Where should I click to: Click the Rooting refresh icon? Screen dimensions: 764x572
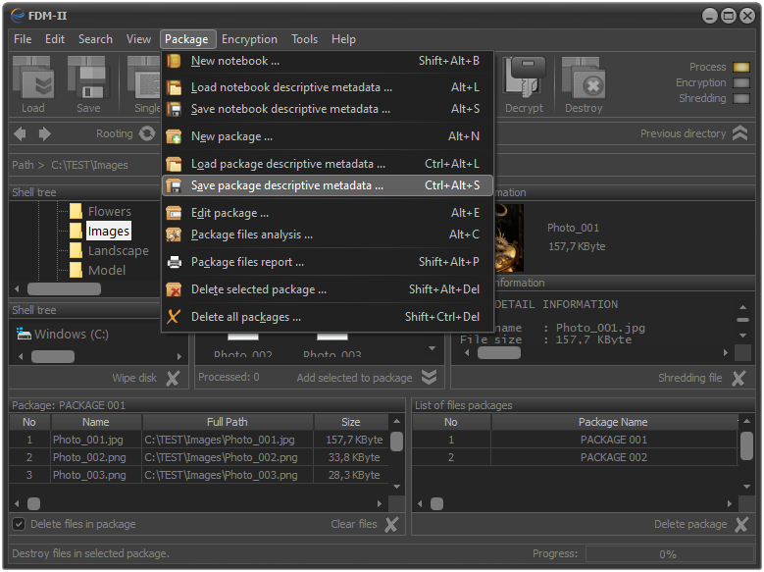[147, 133]
